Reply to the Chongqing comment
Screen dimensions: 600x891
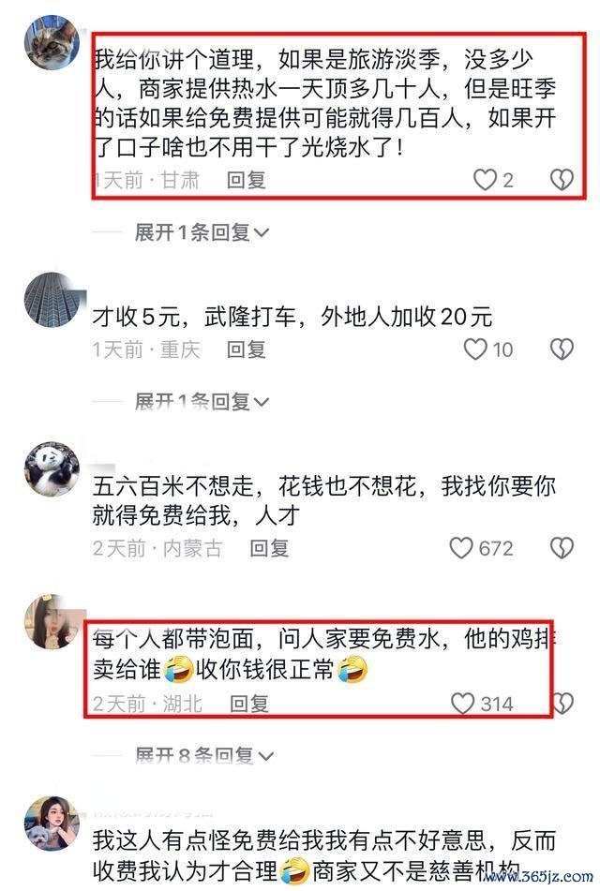247,349
